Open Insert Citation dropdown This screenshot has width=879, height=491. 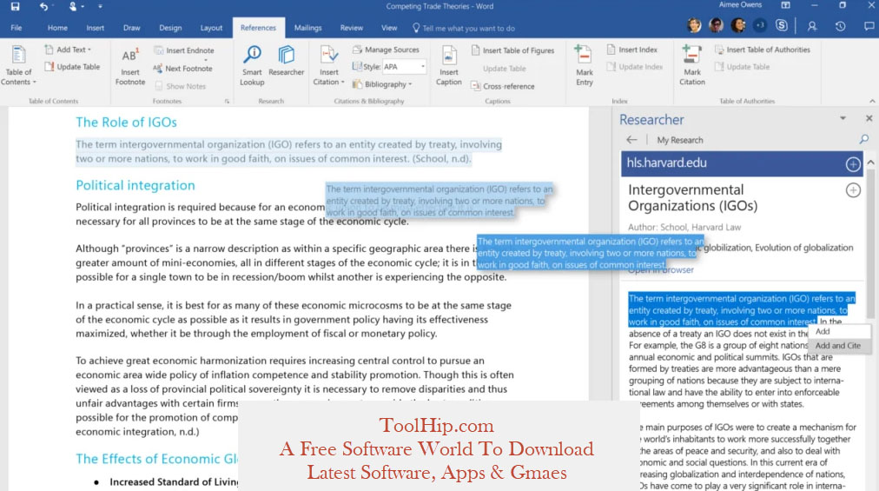point(329,66)
